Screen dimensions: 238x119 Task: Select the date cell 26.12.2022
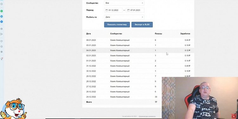click(91, 92)
